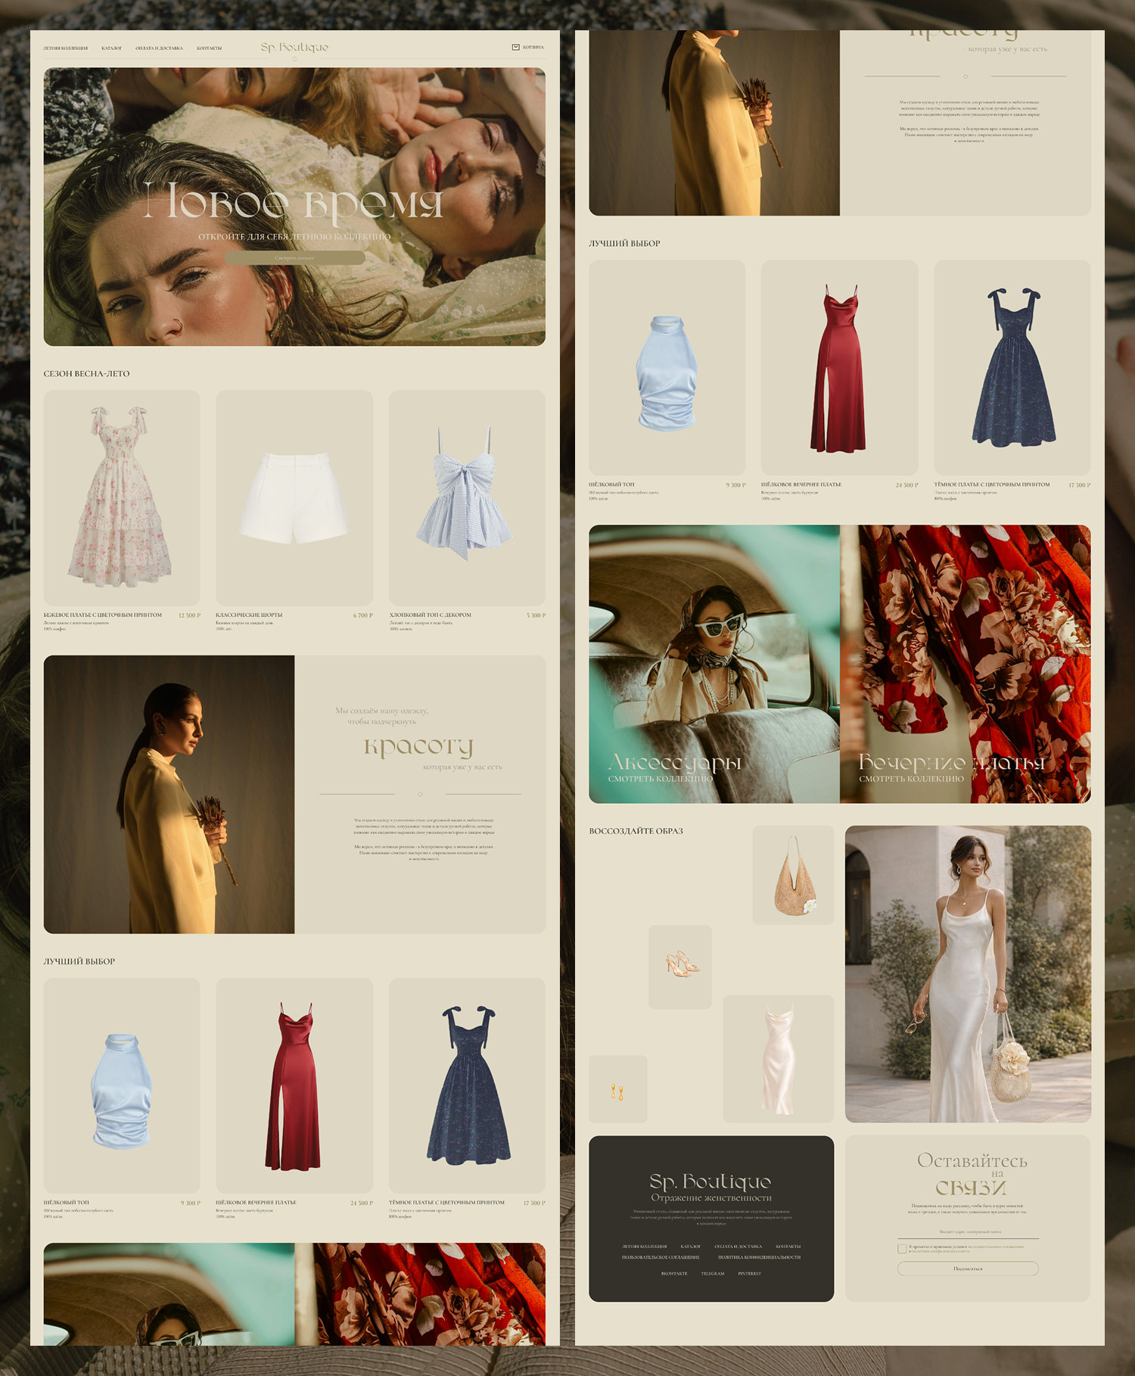Open the Pinterest footer link
This screenshot has width=1135, height=1376.
[750, 1274]
